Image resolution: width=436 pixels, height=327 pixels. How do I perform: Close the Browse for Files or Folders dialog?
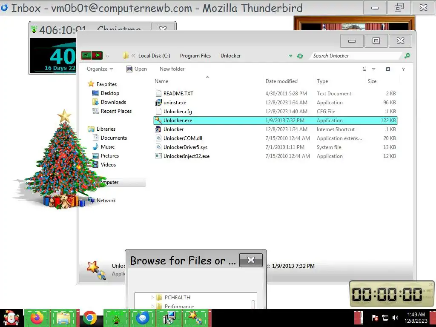[x=251, y=260]
